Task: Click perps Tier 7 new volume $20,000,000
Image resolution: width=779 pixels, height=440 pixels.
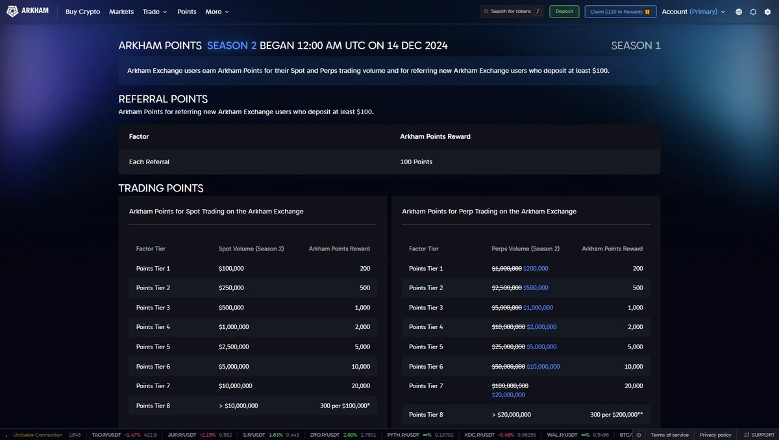Action: tap(509, 395)
